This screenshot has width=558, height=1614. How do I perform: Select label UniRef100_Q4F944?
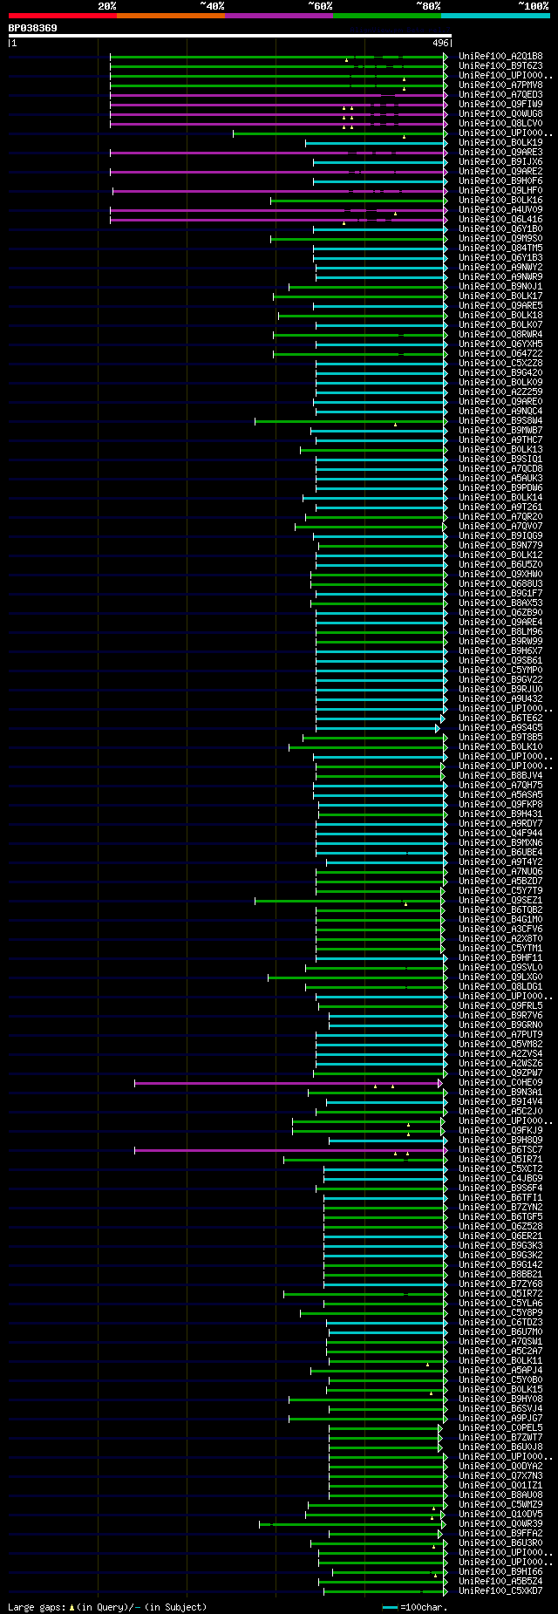500,834
